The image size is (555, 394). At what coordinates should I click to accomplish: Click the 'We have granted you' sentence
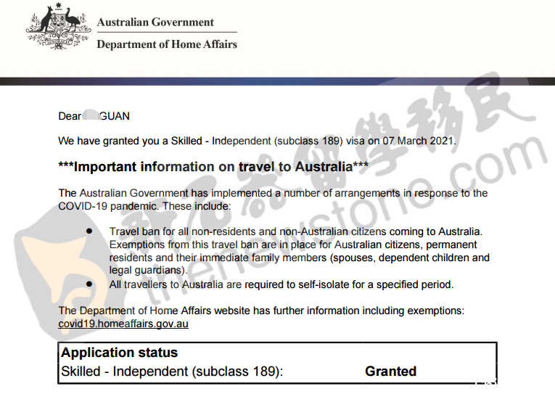(x=257, y=141)
